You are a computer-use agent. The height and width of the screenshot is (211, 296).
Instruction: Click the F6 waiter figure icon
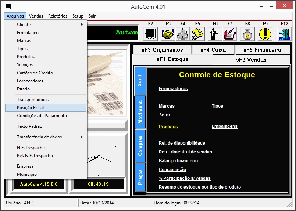click(215, 34)
